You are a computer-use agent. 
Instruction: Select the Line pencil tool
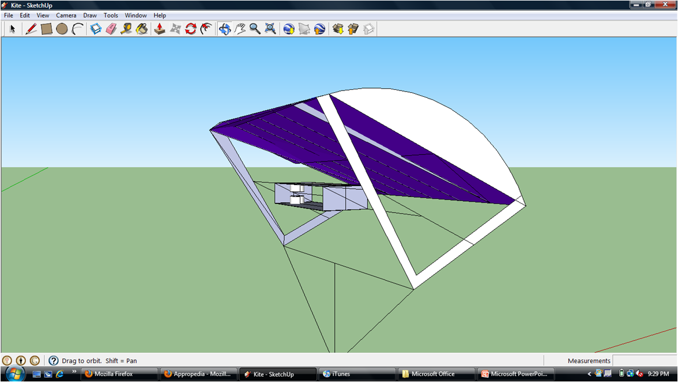31,29
